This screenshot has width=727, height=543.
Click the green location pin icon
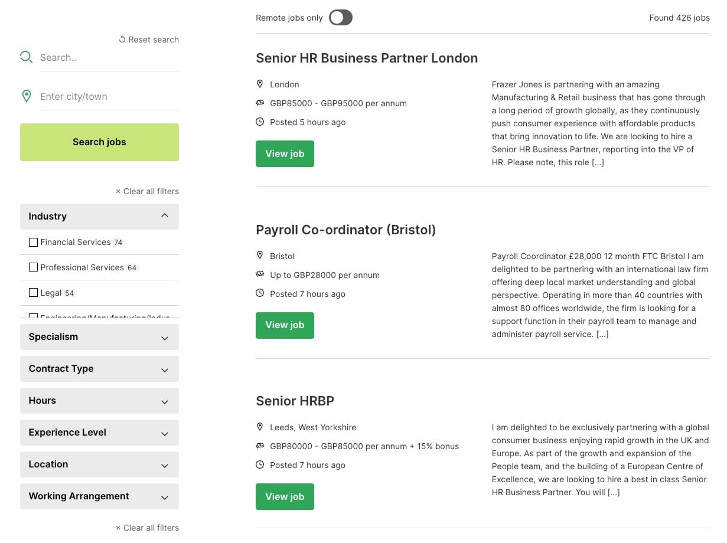click(26, 96)
